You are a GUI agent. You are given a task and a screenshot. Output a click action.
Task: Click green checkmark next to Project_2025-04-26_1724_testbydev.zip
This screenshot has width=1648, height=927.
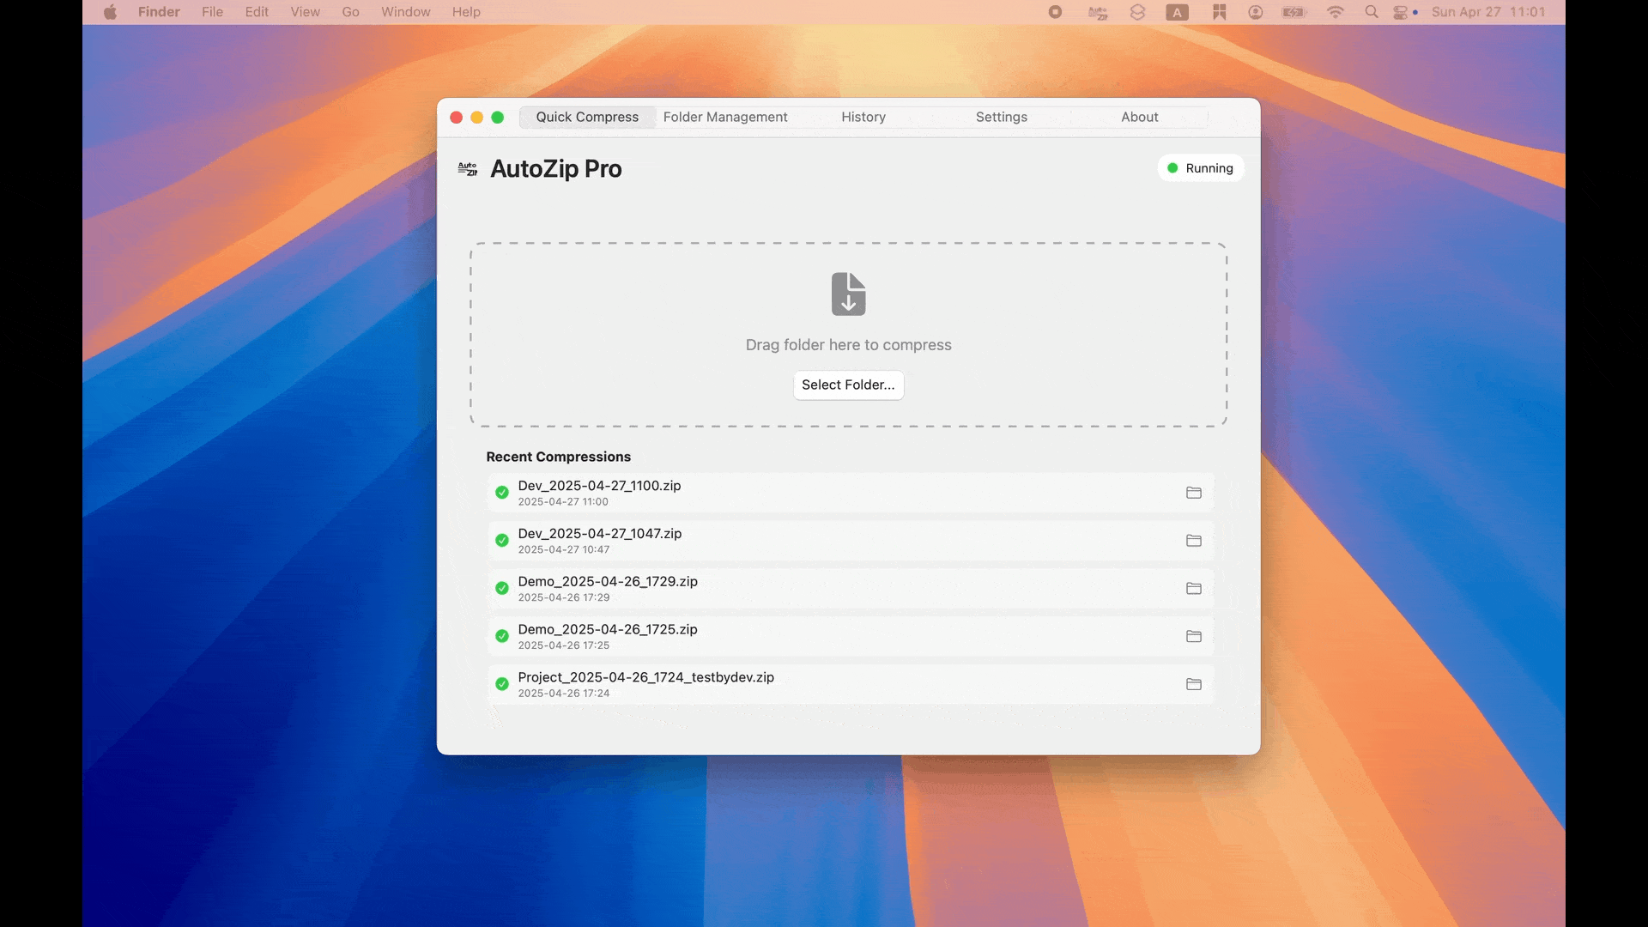coord(502,685)
